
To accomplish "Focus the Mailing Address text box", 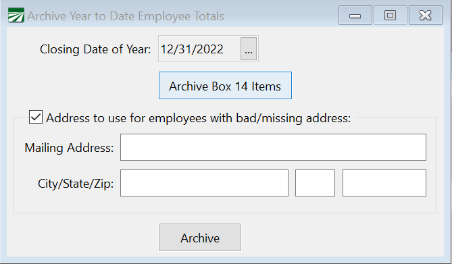I will pyautogui.click(x=273, y=147).
